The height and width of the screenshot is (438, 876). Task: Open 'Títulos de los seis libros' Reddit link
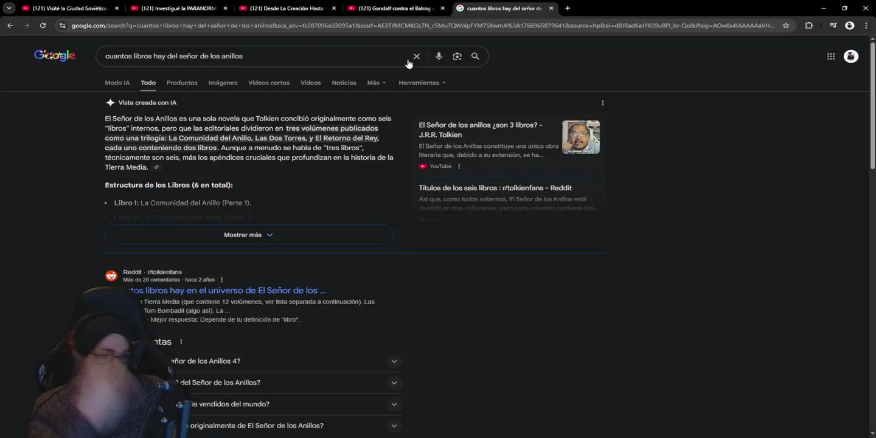tap(495, 188)
